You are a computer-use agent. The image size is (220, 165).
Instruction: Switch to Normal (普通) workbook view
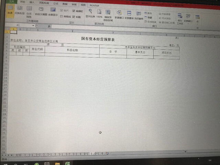10,12
